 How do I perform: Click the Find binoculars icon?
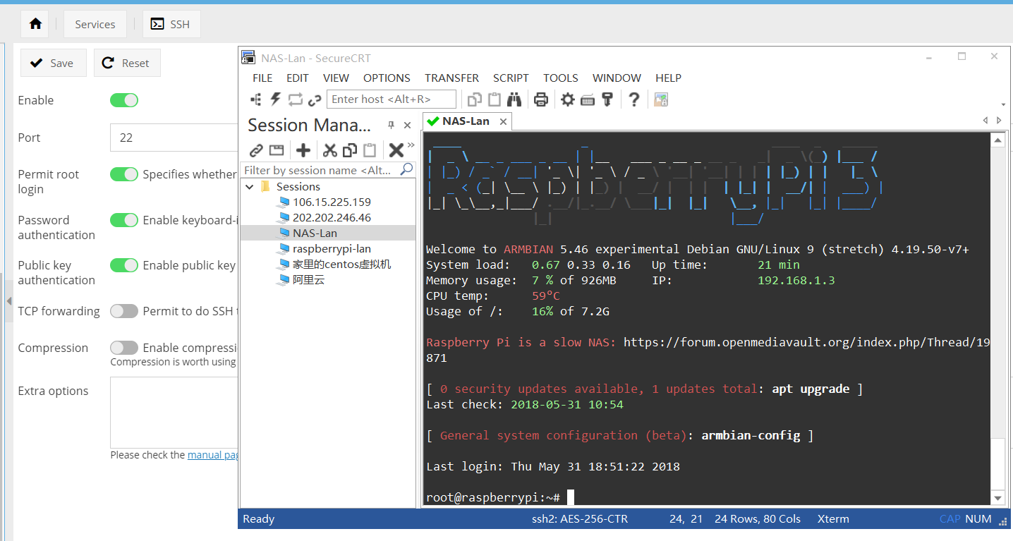pyautogui.click(x=514, y=99)
